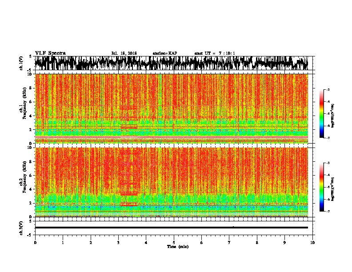Click the ch.1(V) waveform axis label
The height and width of the screenshot is (272, 352).
point(21,63)
